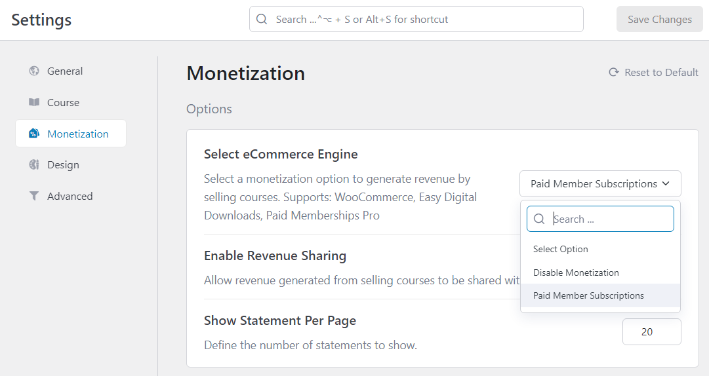The height and width of the screenshot is (376, 709).
Task: Click the magnifier icon in the top settings search
Action: click(262, 19)
